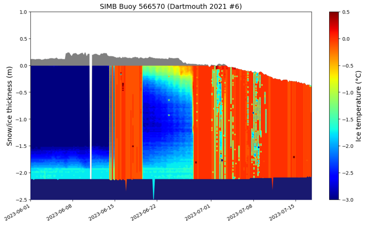Click the Ice temperature colorbar label

coord(358,106)
